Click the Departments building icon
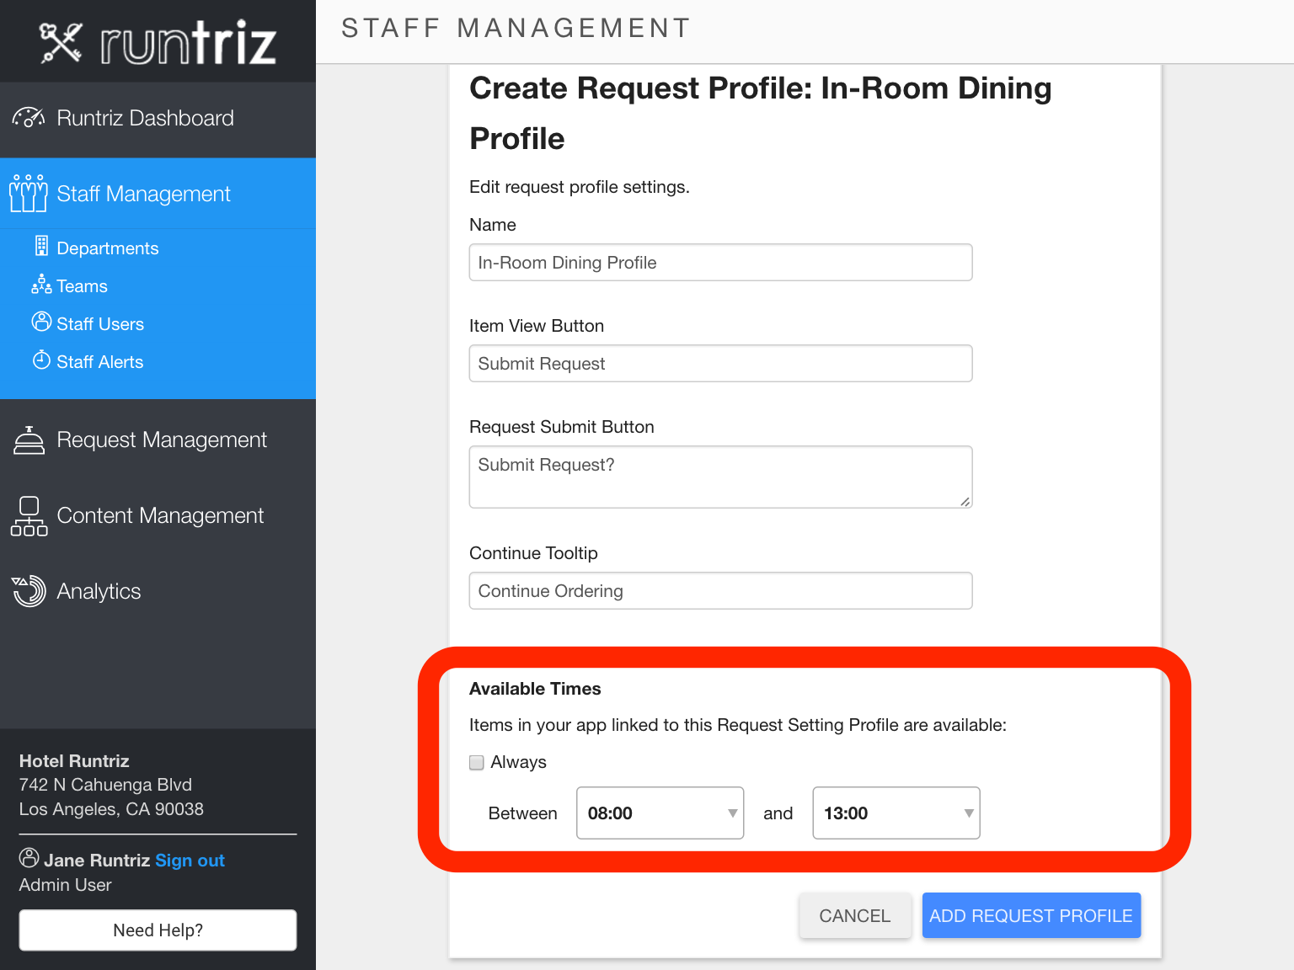 point(41,246)
